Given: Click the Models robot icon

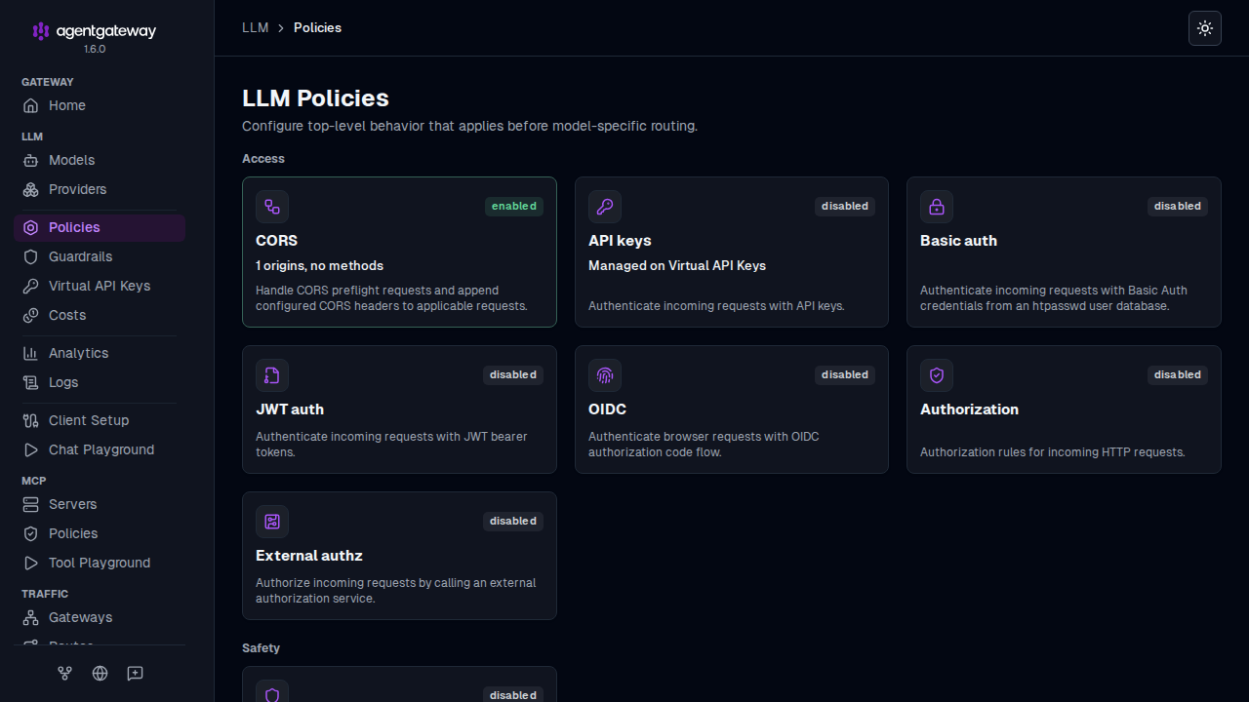Looking at the screenshot, I should (x=30, y=160).
